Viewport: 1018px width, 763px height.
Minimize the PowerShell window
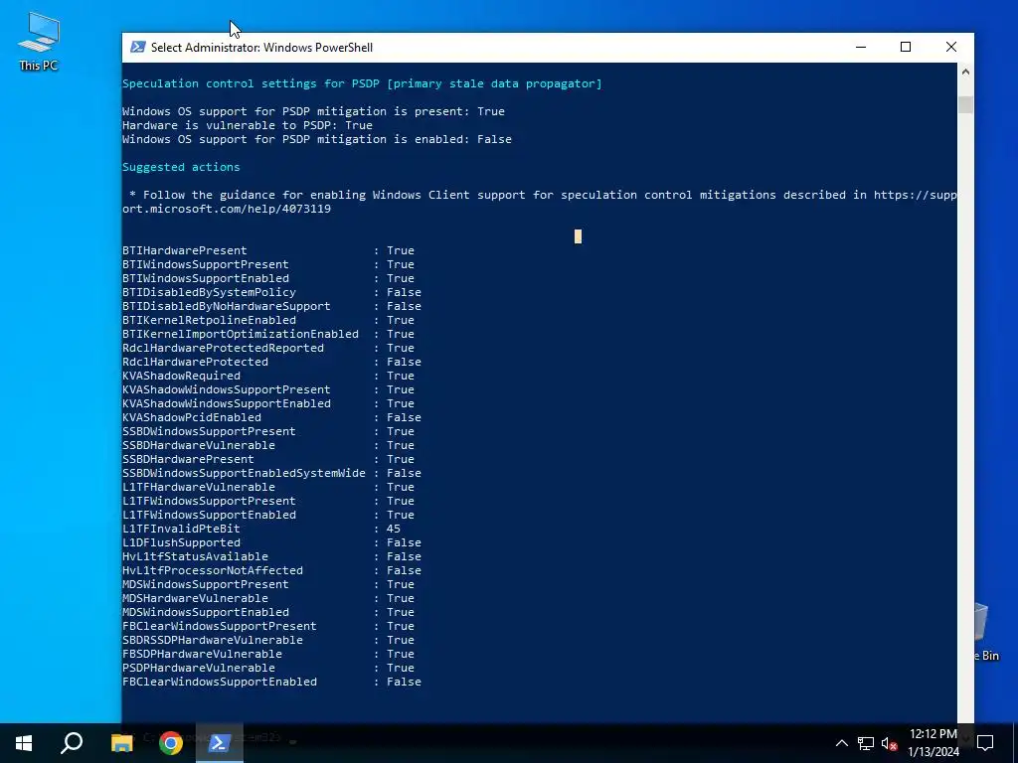[861, 48]
